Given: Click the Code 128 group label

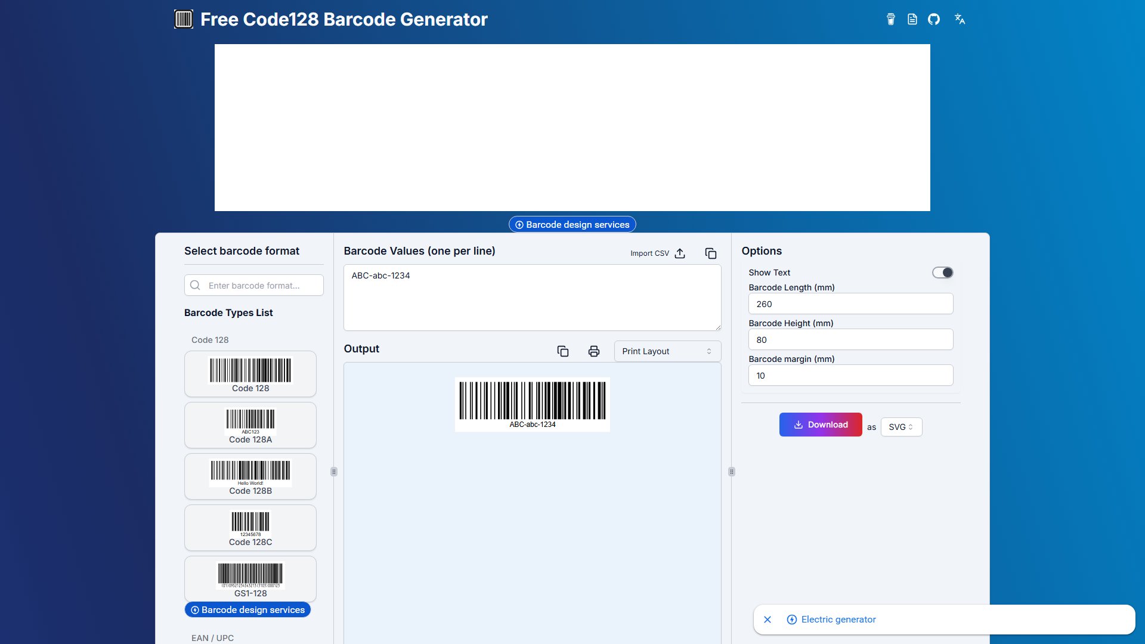Looking at the screenshot, I should (x=210, y=340).
